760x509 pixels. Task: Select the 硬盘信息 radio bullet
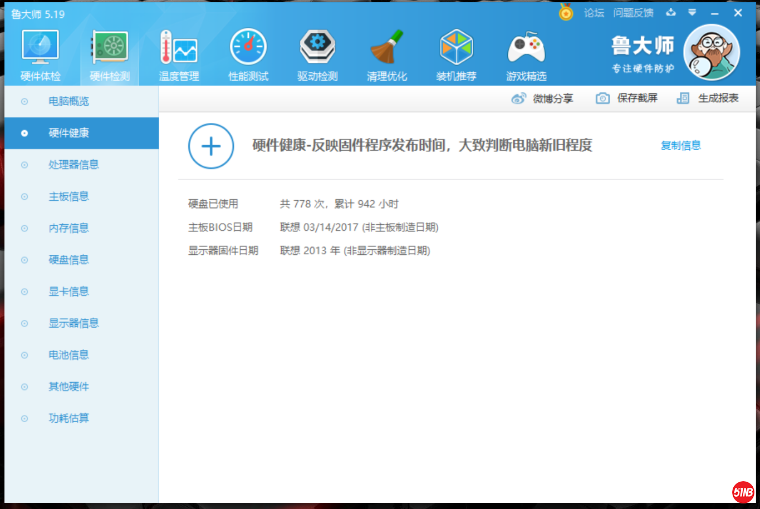click(24, 260)
